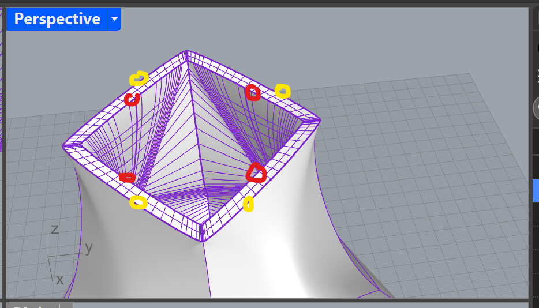The width and height of the screenshot is (539, 308).
Task: Click the red dash on the lower-left inner edge
Action: tap(127, 177)
